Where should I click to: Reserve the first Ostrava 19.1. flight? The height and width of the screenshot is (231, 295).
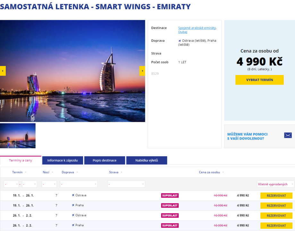coord(276,196)
